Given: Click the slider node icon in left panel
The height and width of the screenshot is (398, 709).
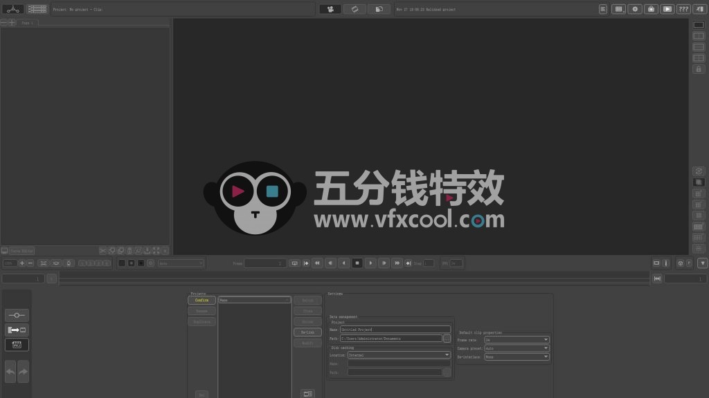Looking at the screenshot, I should click(x=17, y=315).
